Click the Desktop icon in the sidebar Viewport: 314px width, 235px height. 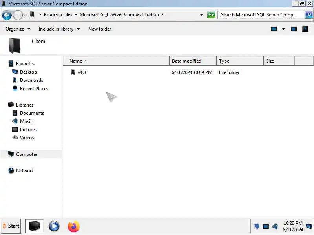[15, 72]
